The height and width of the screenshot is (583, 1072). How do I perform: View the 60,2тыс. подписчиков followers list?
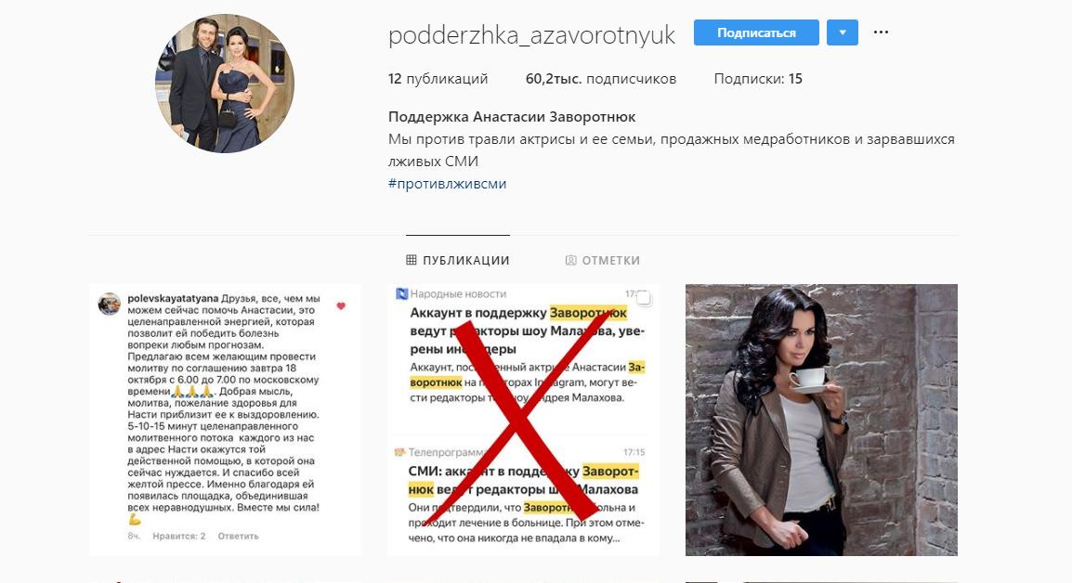tap(601, 79)
